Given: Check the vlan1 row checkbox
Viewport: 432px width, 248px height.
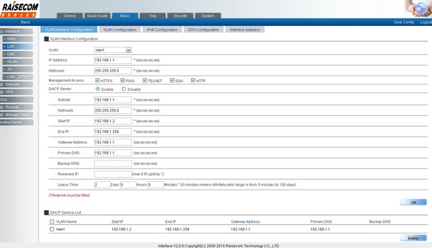Looking at the screenshot, I should 52,229.
